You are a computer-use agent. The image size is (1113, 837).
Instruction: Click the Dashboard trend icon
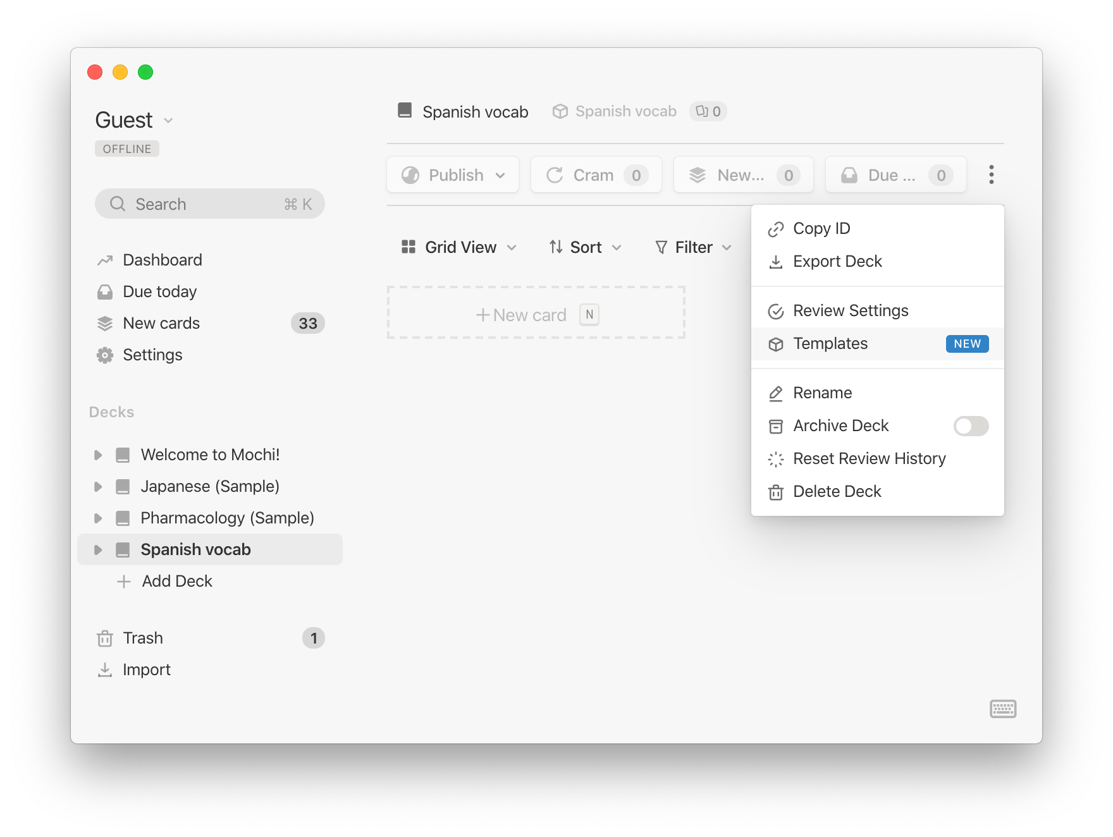tap(105, 260)
